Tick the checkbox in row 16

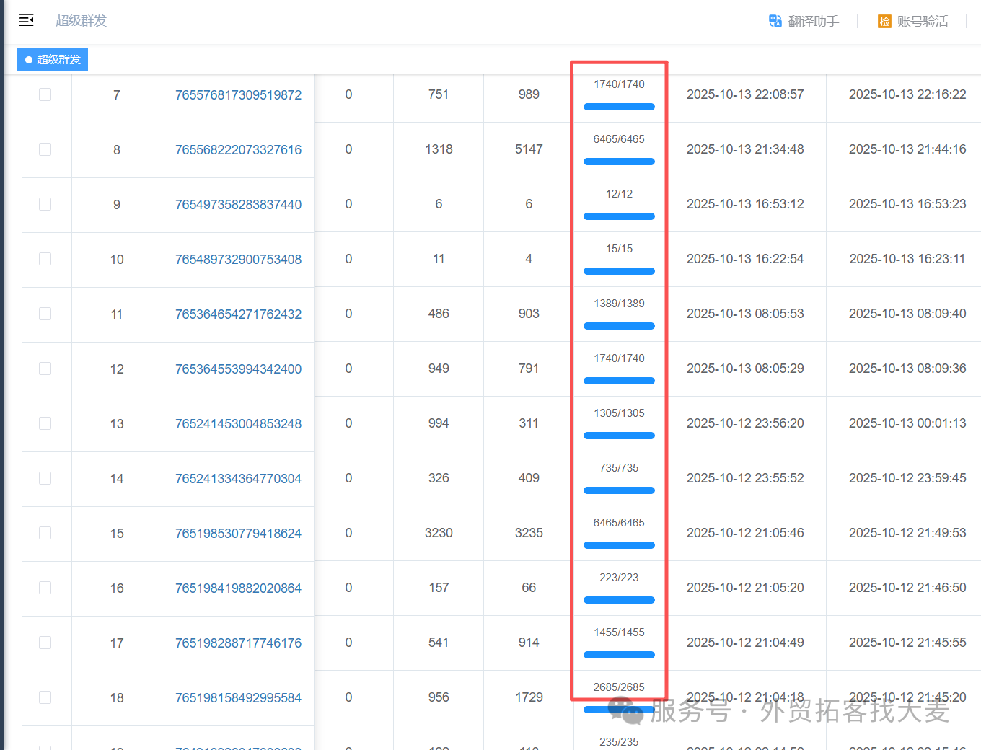pyautogui.click(x=45, y=588)
